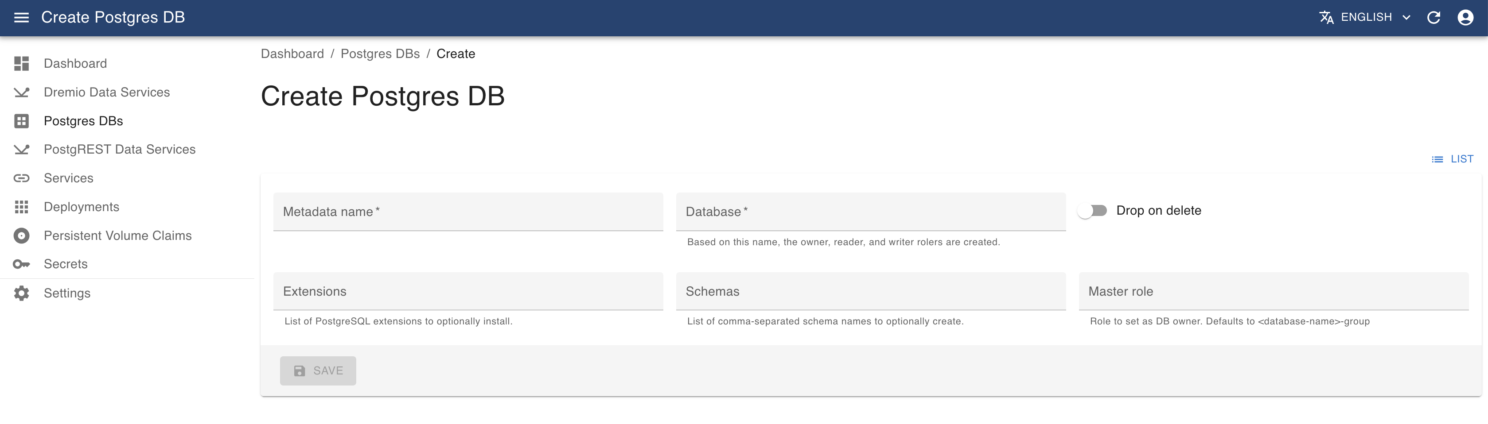Click the comma-separated schema names helper text
This screenshot has height=424, width=1488.
[x=826, y=321]
